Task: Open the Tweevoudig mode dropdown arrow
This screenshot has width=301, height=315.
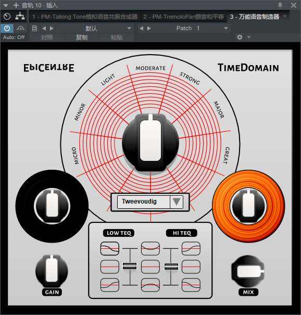Action: 177,201
